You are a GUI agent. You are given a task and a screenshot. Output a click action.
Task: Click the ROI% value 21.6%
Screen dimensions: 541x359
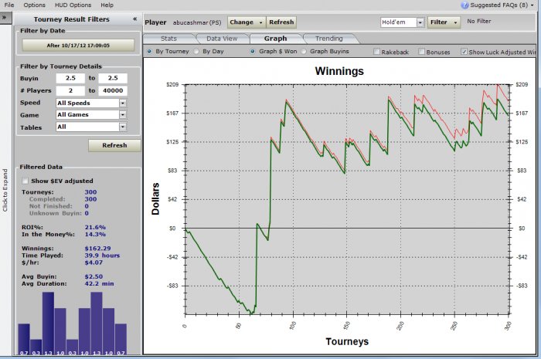click(95, 228)
